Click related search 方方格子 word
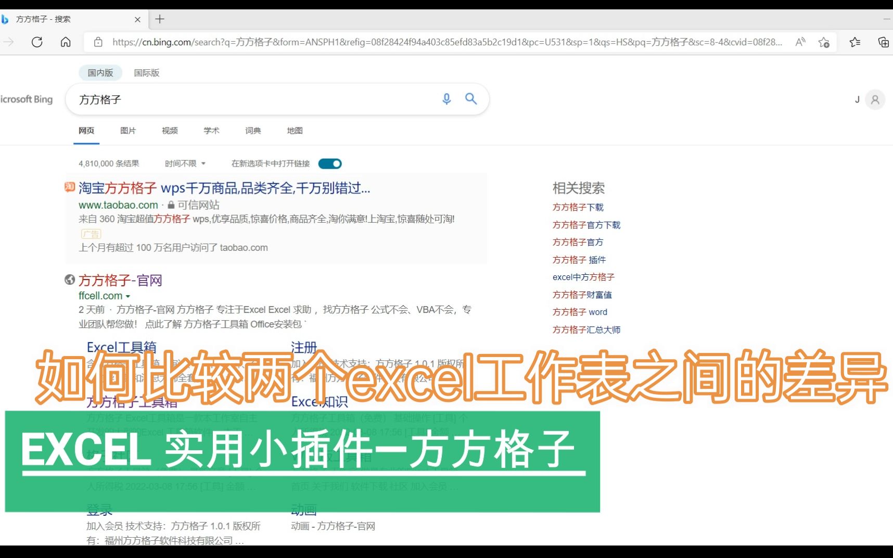893x558 pixels. [x=580, y=312]
